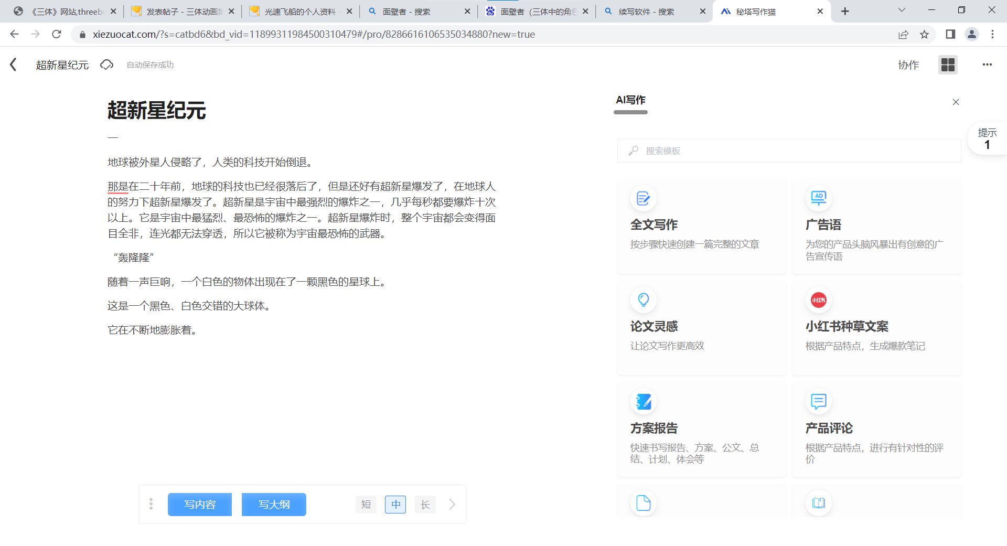
Task: Open the Chrome menu dots
Action: [x=992, y=34]
